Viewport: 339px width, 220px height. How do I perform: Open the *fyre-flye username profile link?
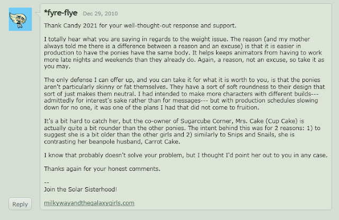click(x=61, y=11)
